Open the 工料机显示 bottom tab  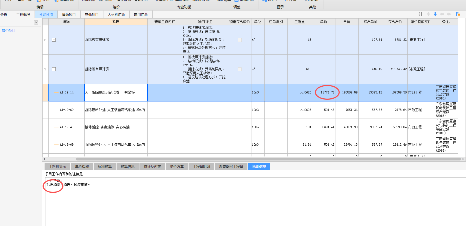pyautogui.click(x=57, y=166)
